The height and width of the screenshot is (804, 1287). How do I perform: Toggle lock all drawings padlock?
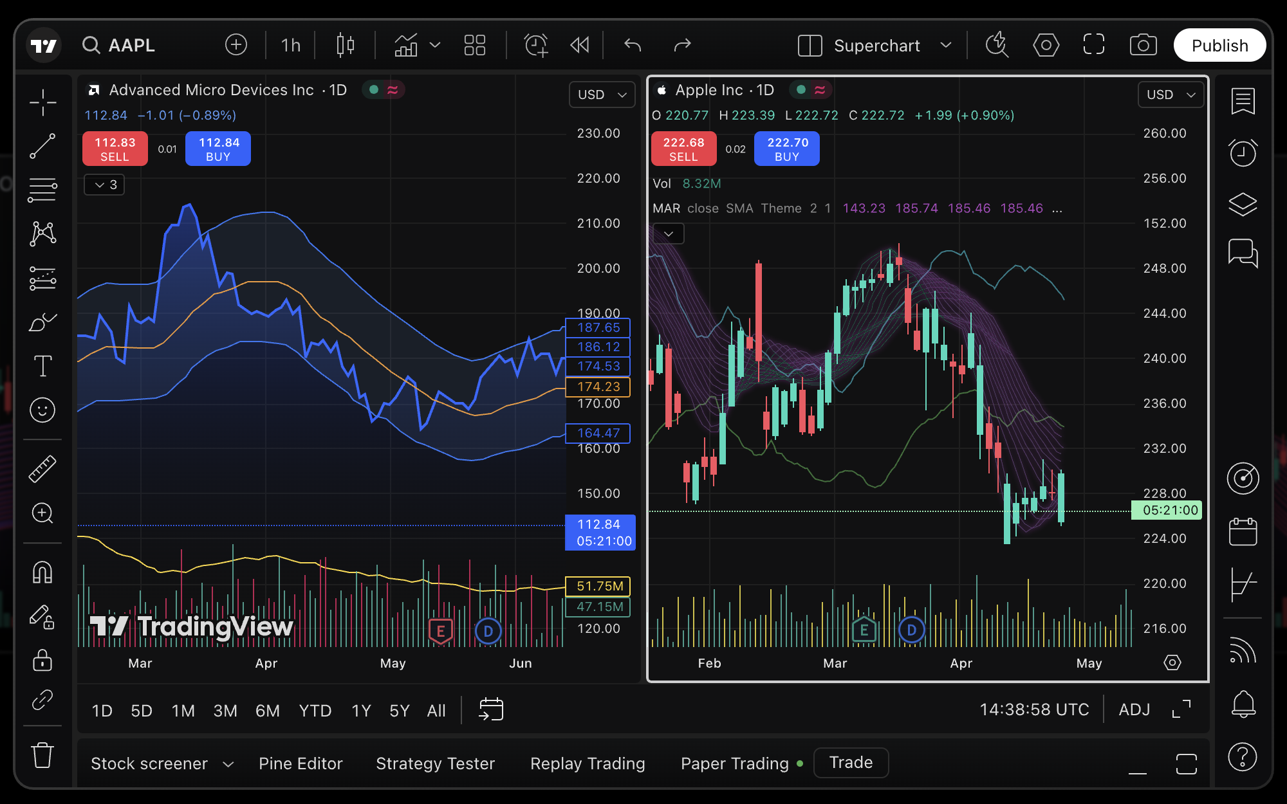[42, 660]
